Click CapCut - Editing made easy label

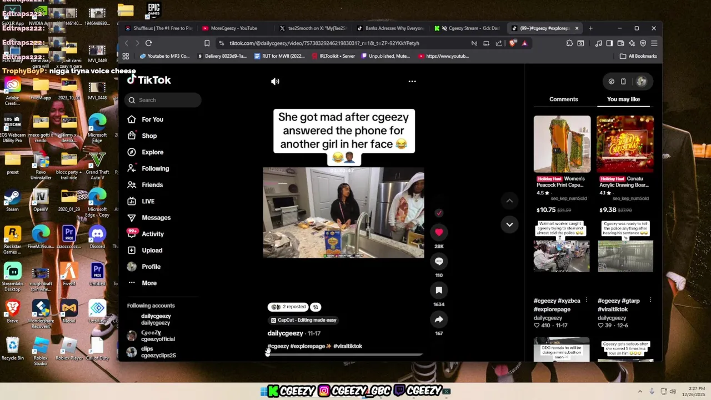tap(303, 320)
